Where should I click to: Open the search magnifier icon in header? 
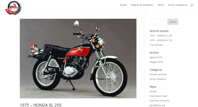[x=192, y=5]
